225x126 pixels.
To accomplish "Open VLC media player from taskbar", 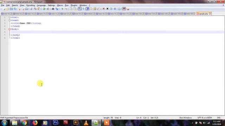I will coord(86,123).
